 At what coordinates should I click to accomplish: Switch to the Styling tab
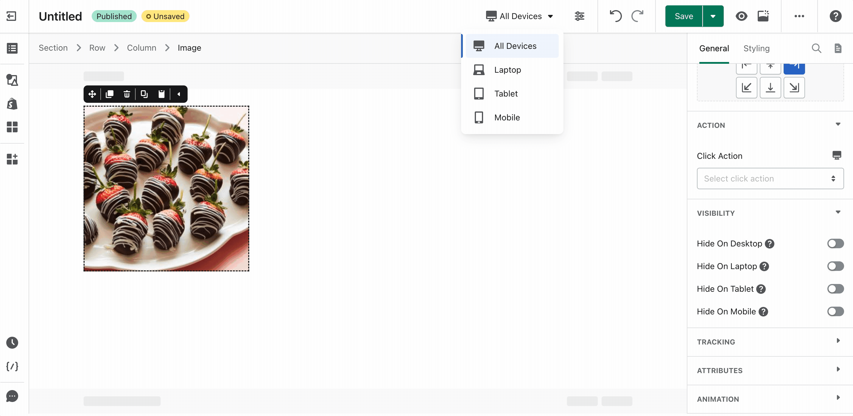[756, 48]
